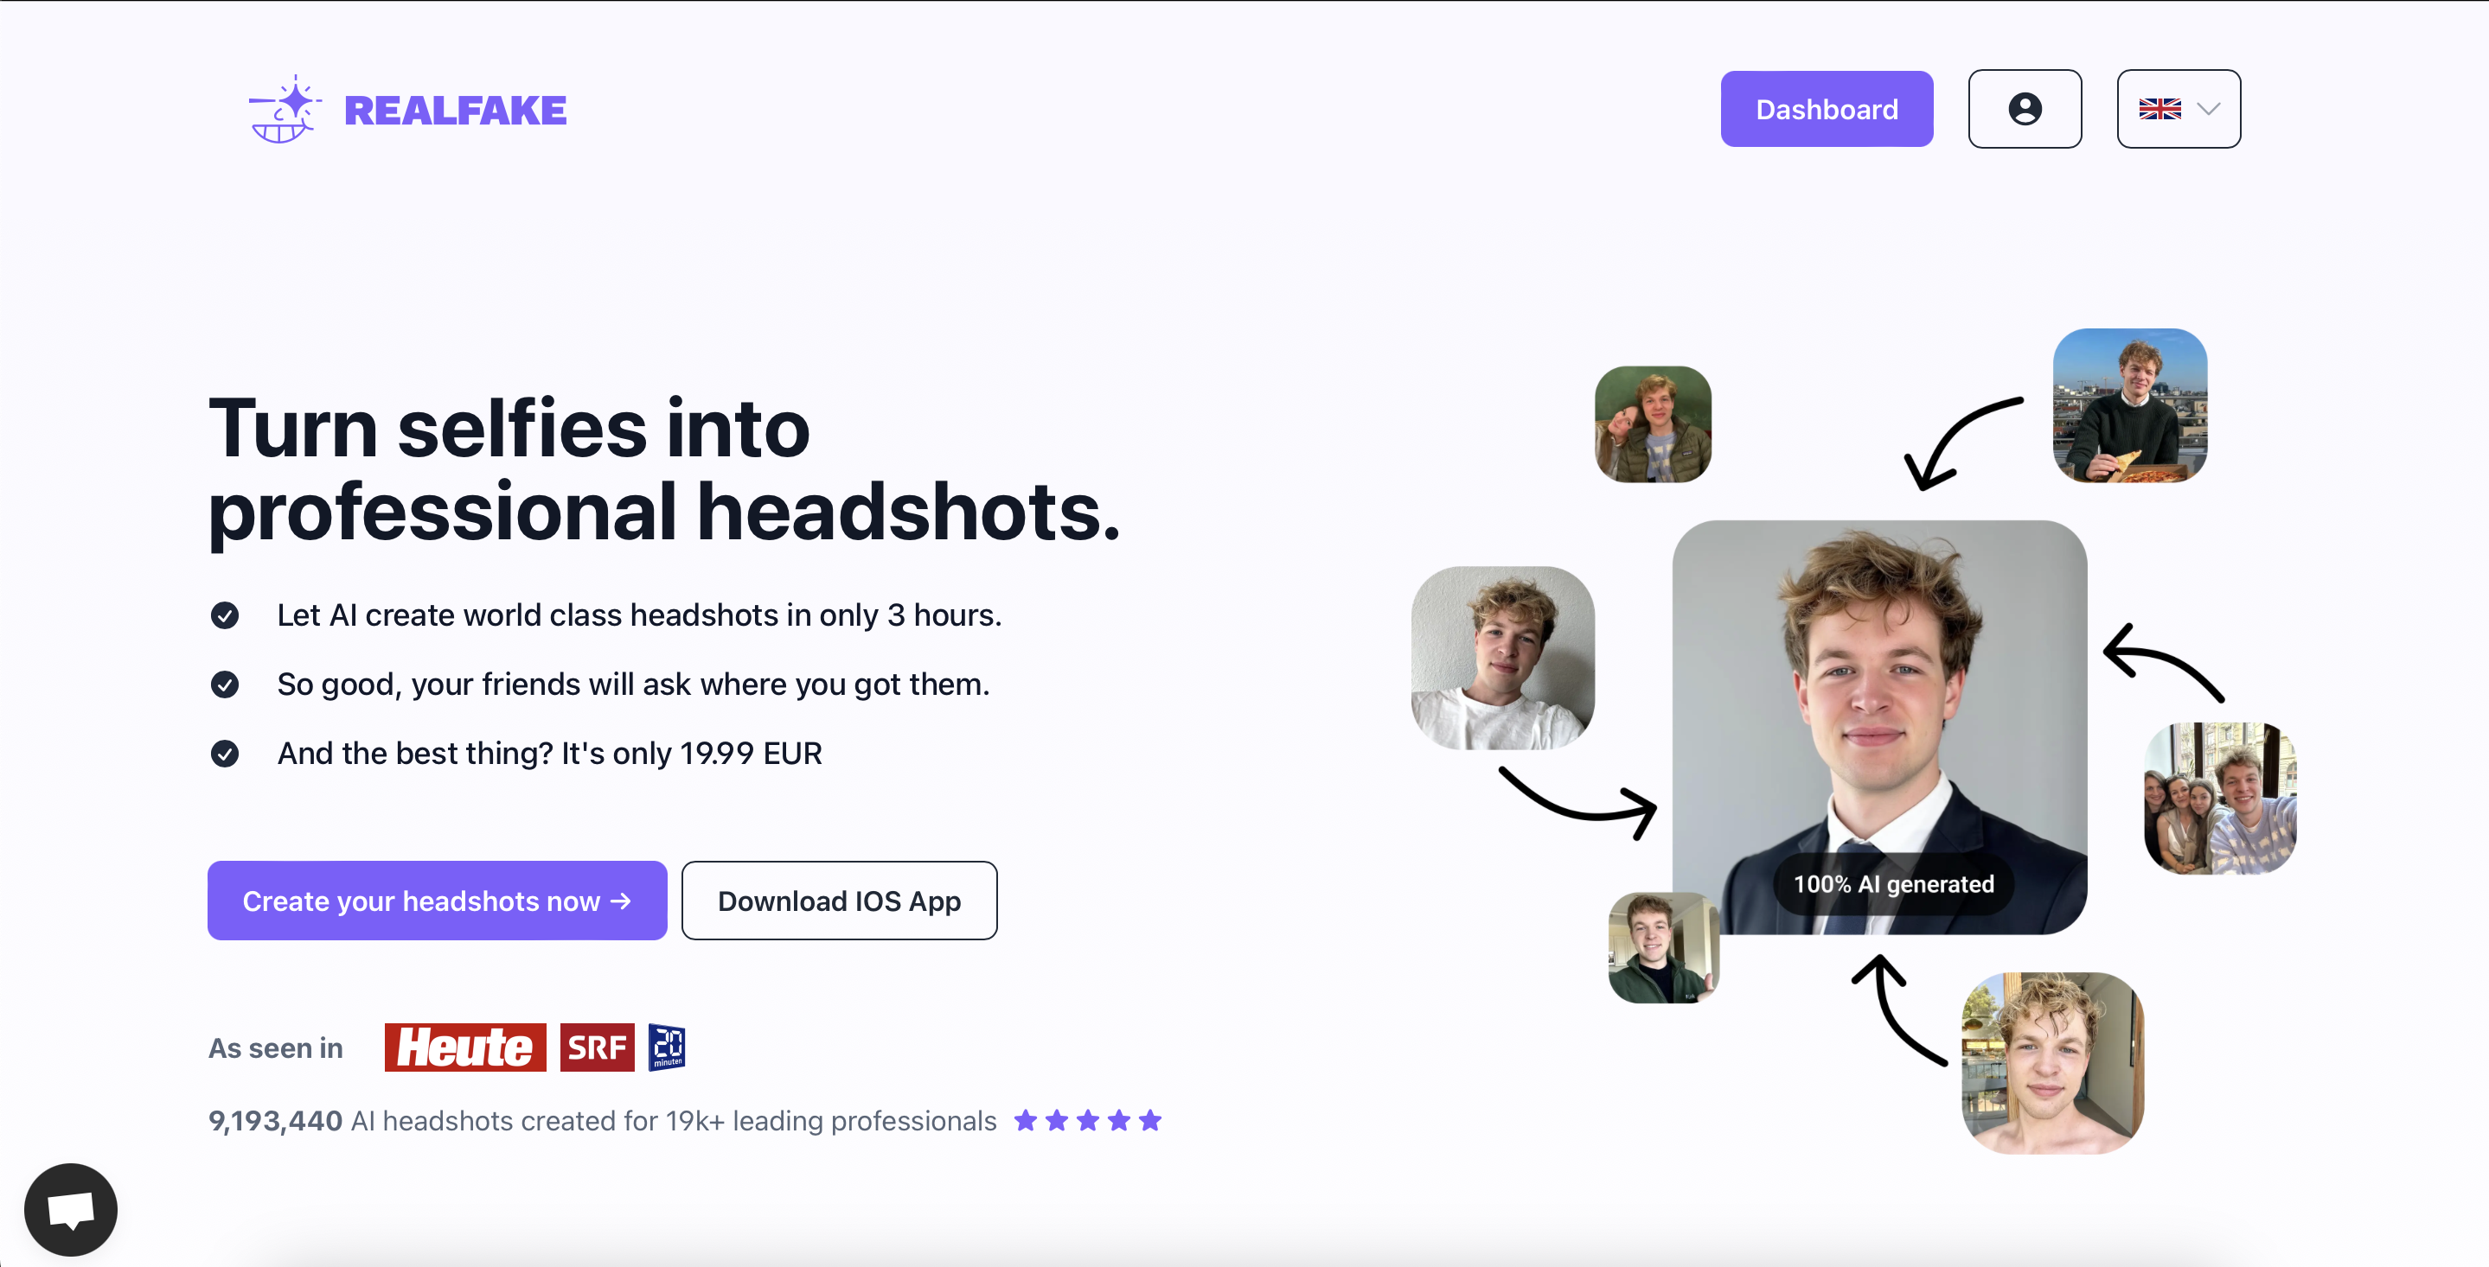Toggle the third checkmark feature bullet

[225, 752]
